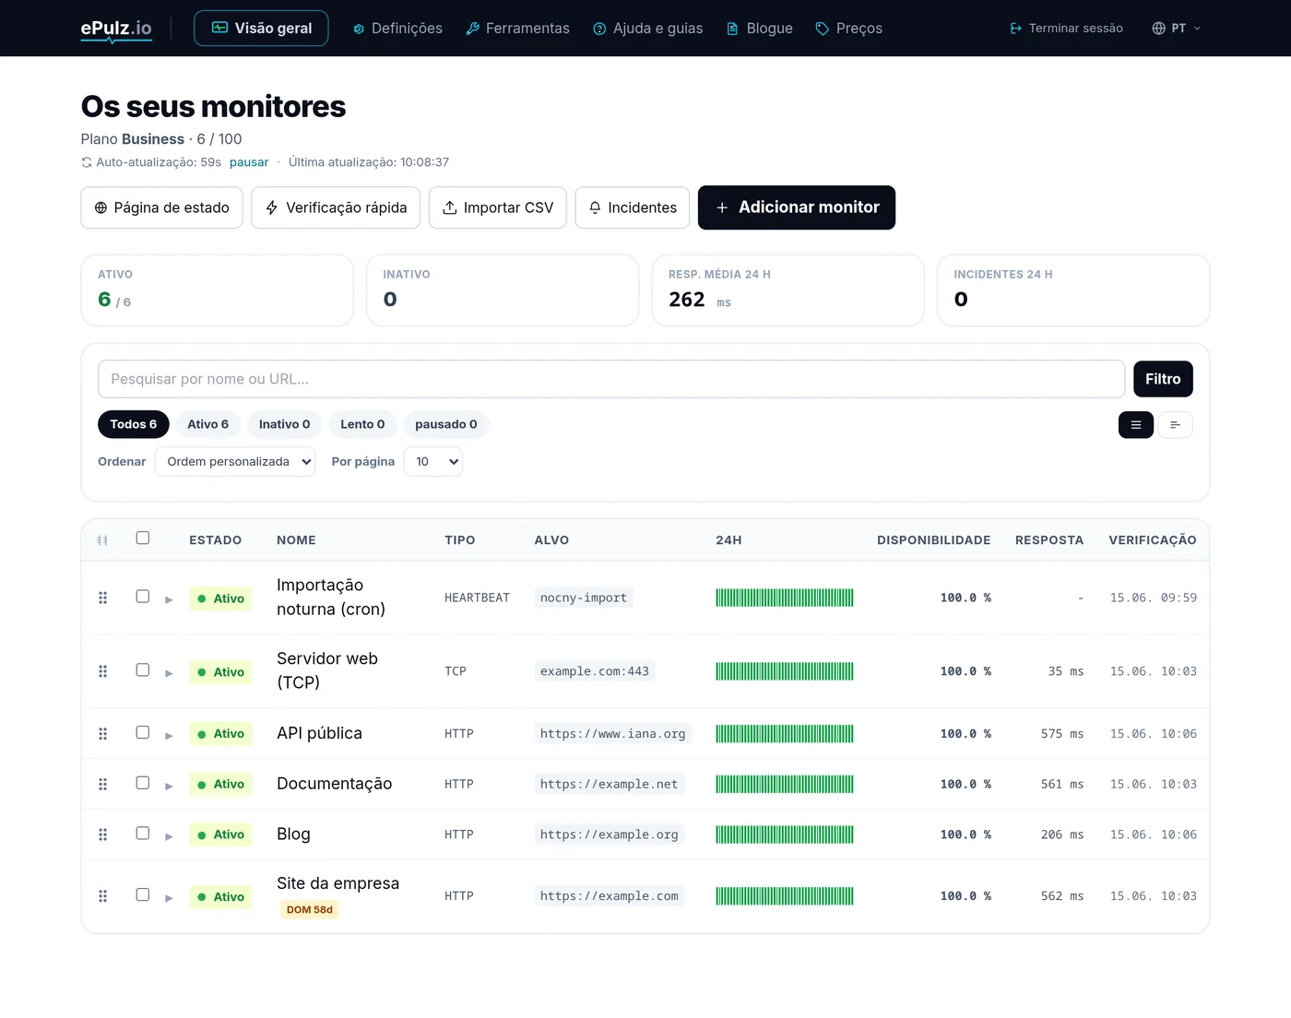1291x1018 pixels.
Task: Click the column reorder icon in table header
Action: [x=102, y=540]
